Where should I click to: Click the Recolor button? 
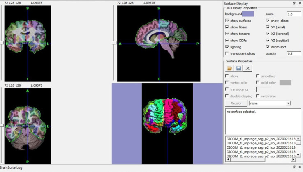tap(236, 103)
